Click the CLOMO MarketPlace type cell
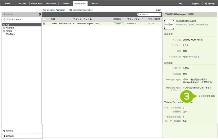 (61, 24)
